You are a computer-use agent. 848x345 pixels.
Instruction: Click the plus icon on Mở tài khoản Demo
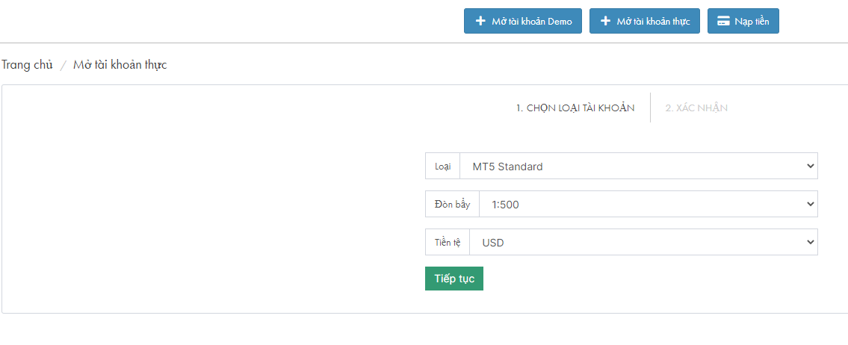coord(480,21)
